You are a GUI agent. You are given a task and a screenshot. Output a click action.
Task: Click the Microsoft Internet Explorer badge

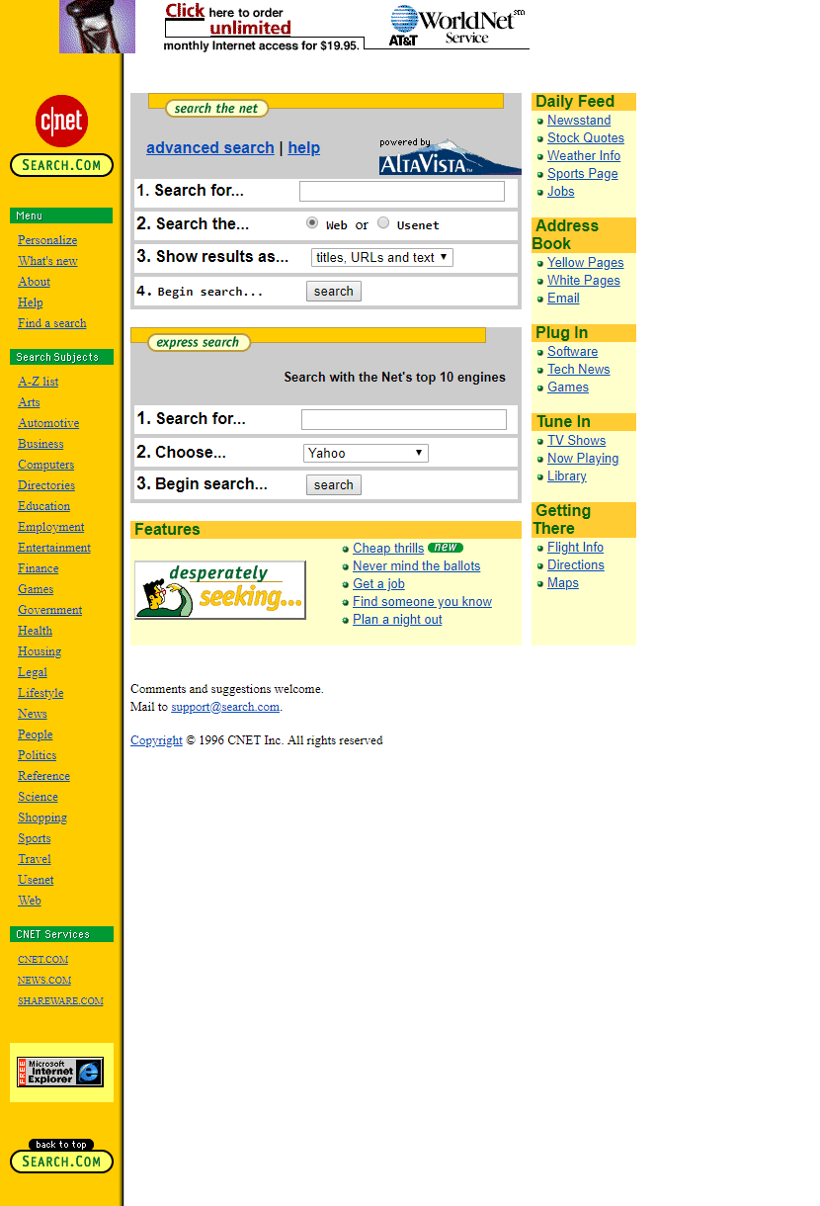pos(60,1072)
